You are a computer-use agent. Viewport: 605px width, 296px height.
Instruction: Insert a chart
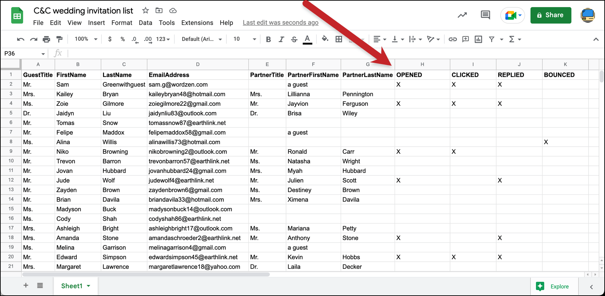coord(479,39)
